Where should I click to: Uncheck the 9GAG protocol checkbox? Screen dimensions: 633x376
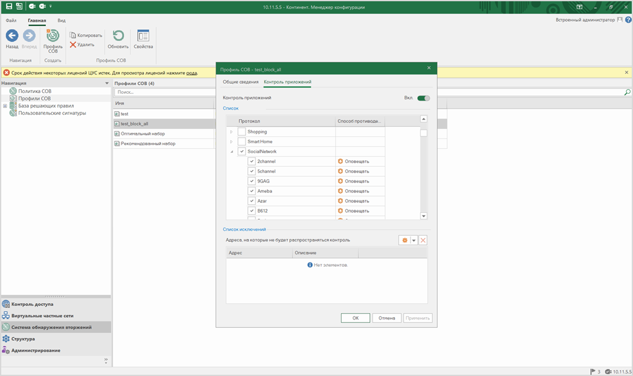pyautogui.click(x=252, y=181)
